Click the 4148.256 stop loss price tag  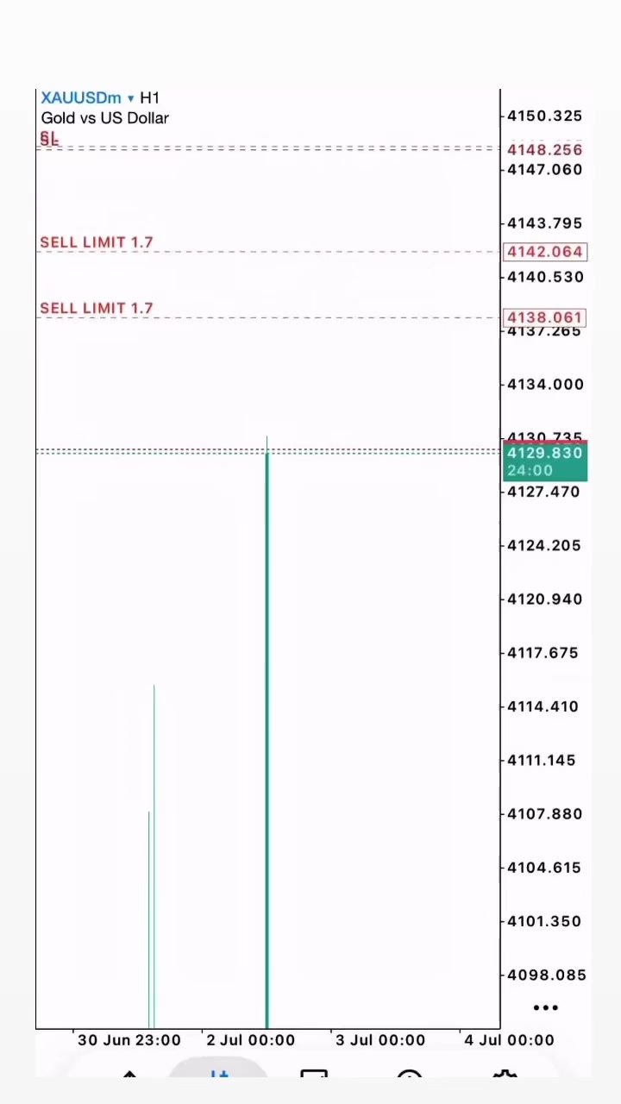[x=544, y=150]
